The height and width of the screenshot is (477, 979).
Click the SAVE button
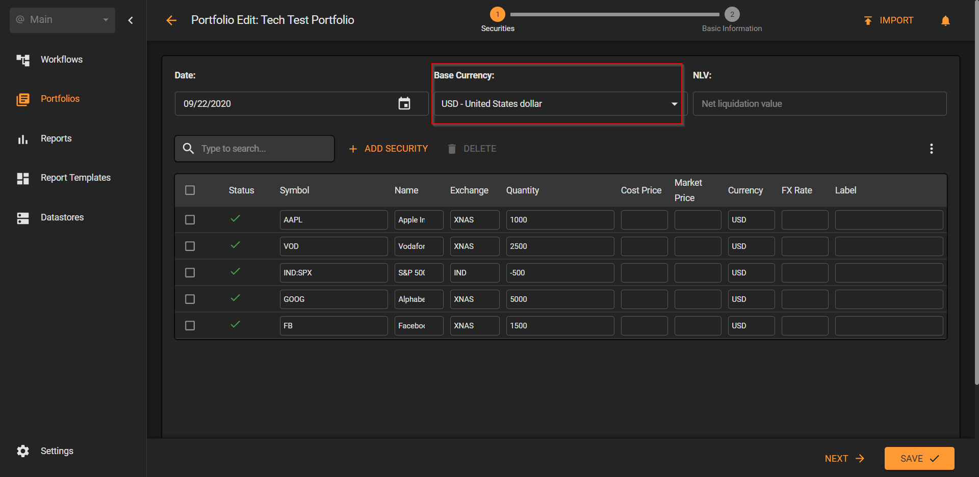click(x=919, y=458)
